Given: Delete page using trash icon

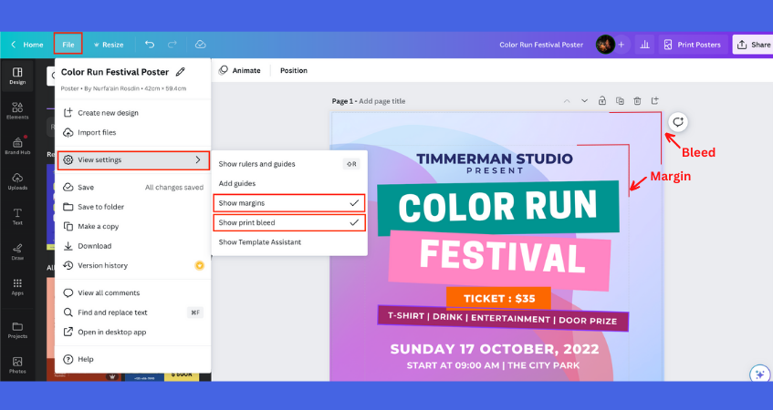Looking at the screenshot, I should tap(637, 100).
